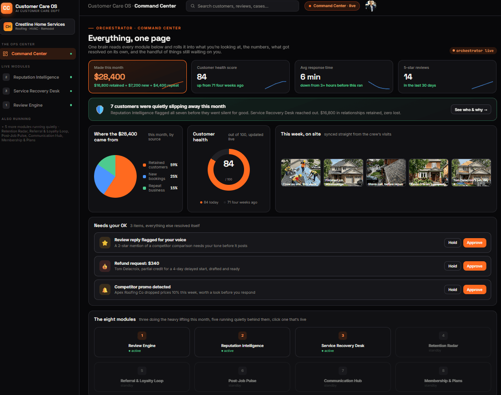Open the Reputation Intelligence module card
The image size is (501, 395).
(242, 342)
